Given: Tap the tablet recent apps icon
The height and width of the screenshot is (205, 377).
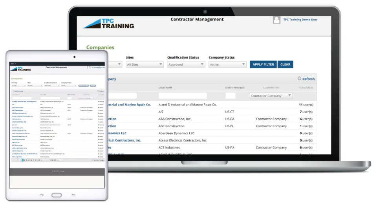Looking at the screenshot, I should 42,195.
